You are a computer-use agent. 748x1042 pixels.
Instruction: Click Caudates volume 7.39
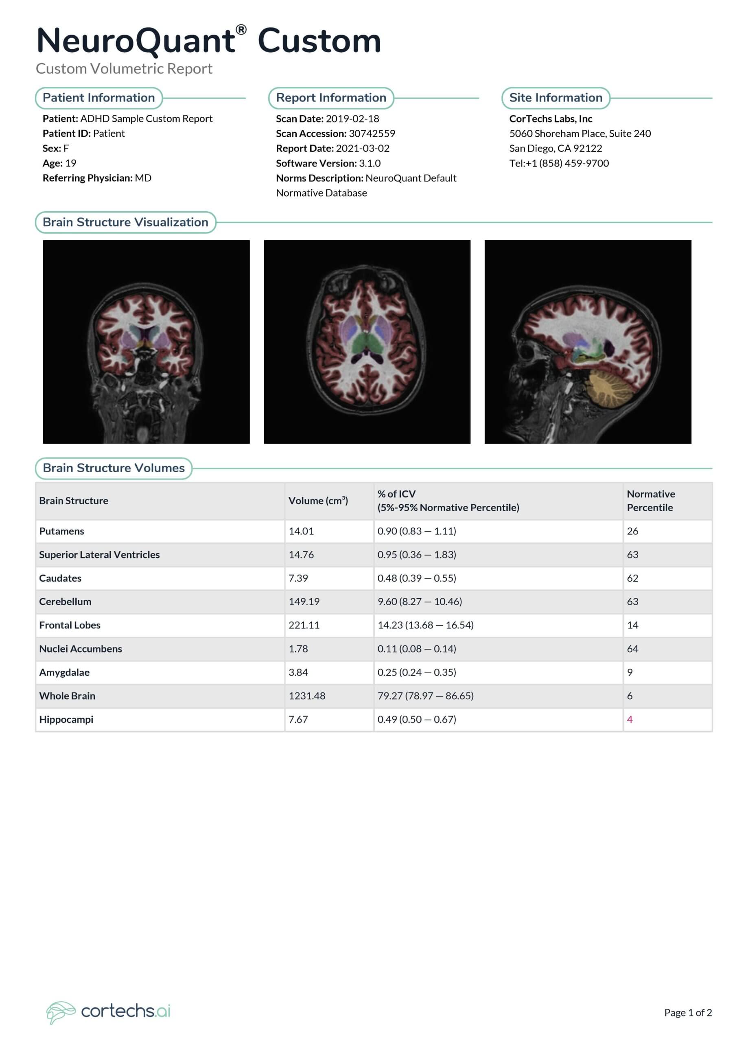(298, 578)
